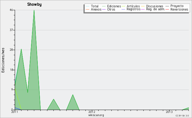Click the blue Registros legend line
Screen dimensions: 192x118
click(x=123, y=9)
